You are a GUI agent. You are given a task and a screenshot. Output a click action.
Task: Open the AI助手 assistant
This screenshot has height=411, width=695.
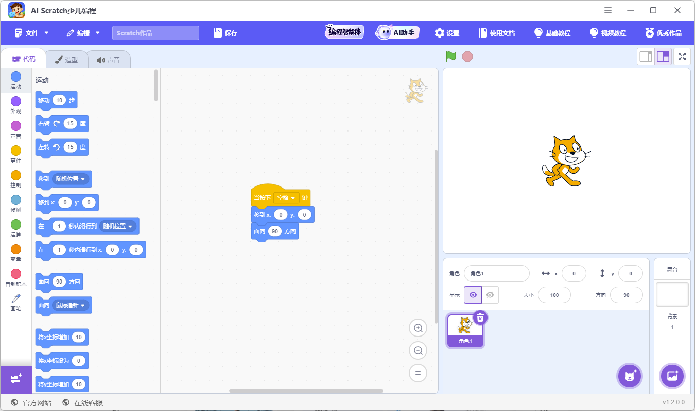point(397,32)
